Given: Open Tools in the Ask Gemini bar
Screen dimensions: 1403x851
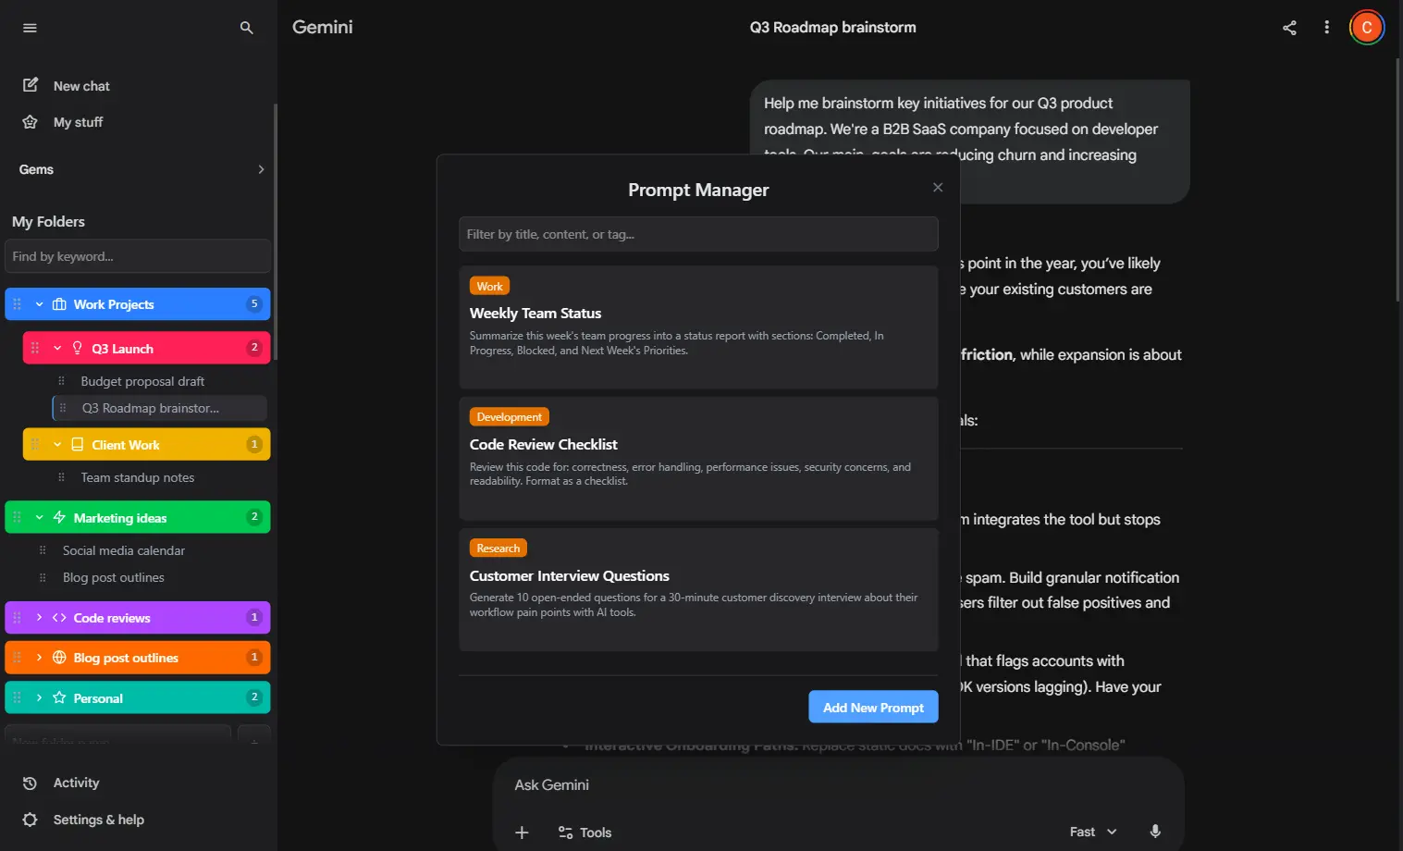Looking at the screenshot, I should click(585, 832).
